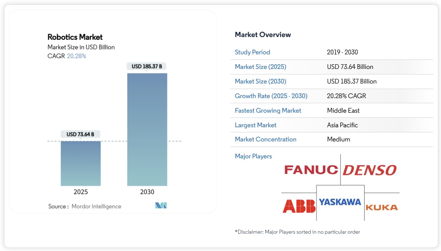Click the Market Concentration label

pyautogui.click(x=266, y=139)
